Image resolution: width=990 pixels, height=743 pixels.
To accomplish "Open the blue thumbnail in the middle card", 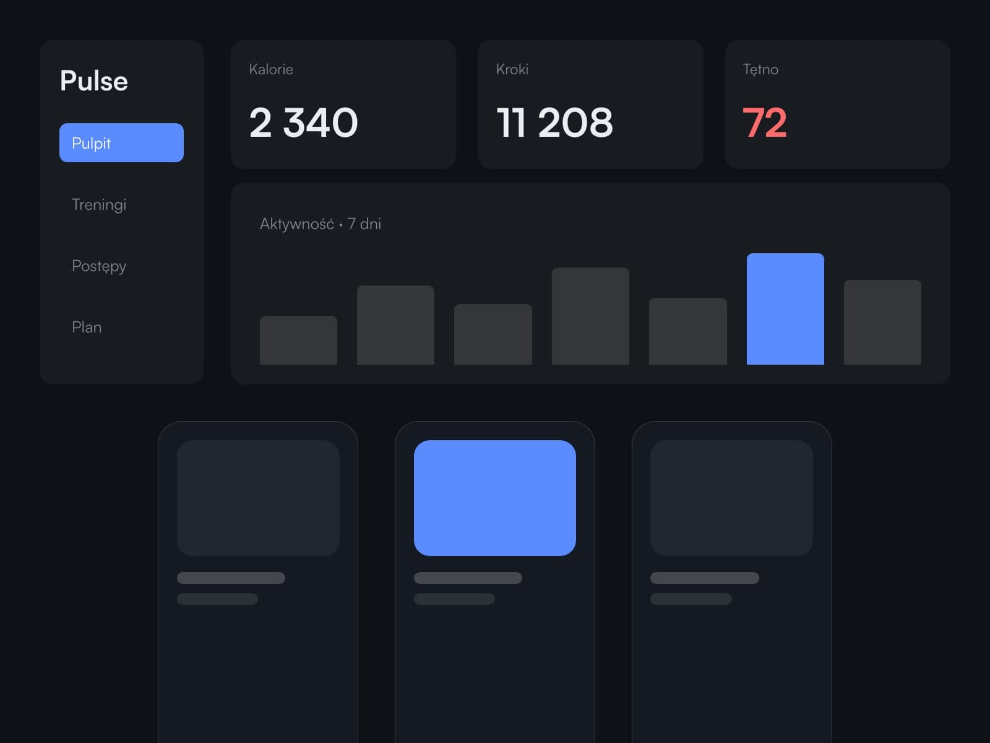I will 495,498.
